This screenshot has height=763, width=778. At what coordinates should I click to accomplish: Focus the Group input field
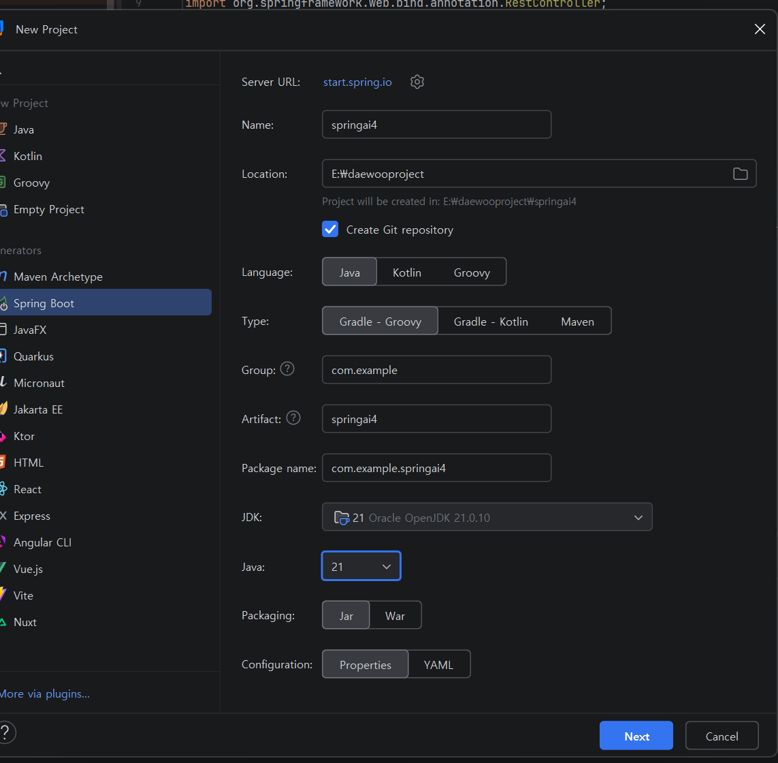coord(436,369)
